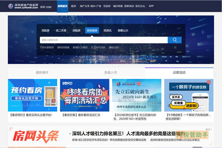This screenshot has width=222, height=148.
Task: Click the 720全景看房 hot keyword
Action: click(47, 47)
